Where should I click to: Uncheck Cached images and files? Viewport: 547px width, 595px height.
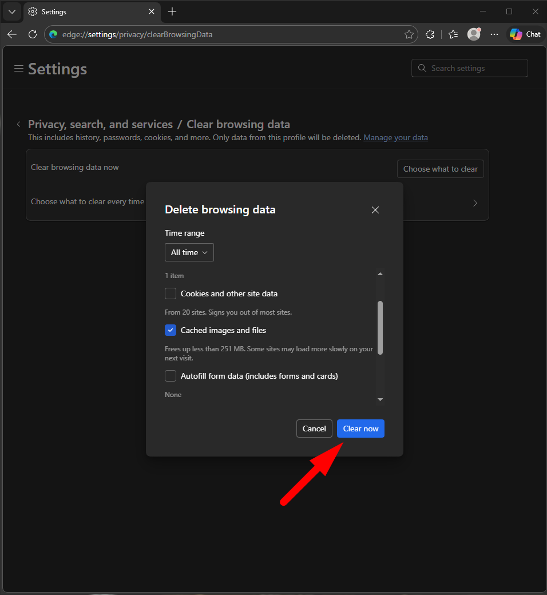(x=171, y=330)
